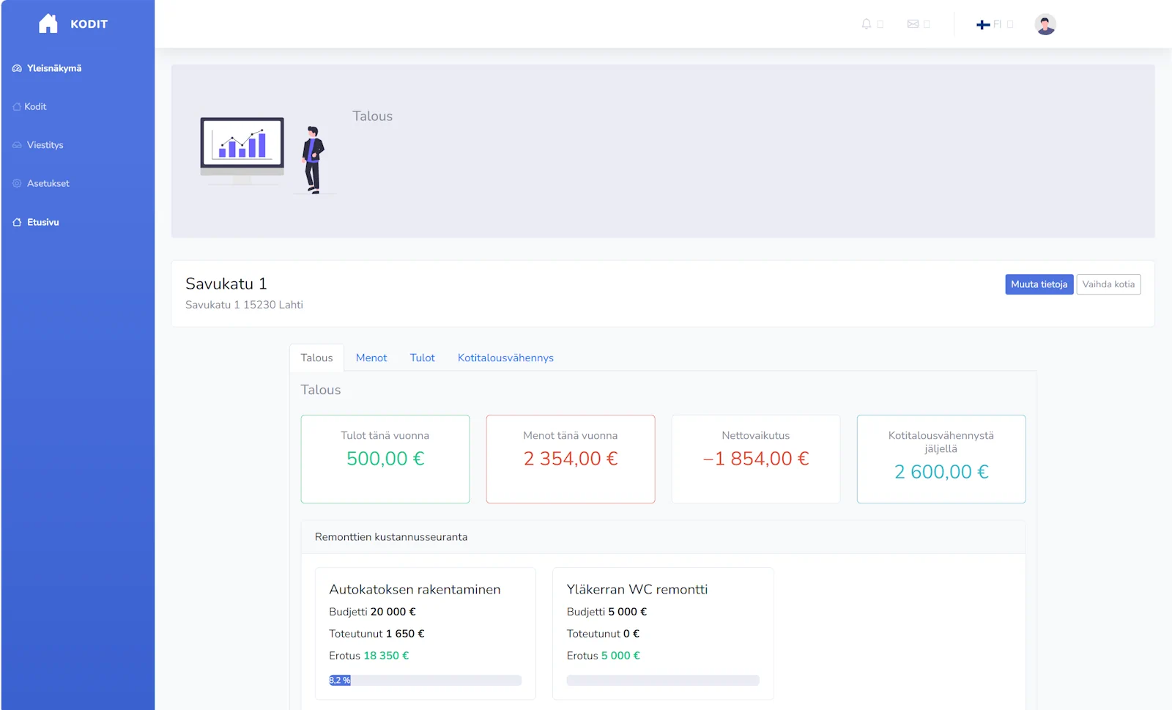This screenshot has width=1172, height=710.
Task: Click the Vaihda kotia button
Action: coord(1108,284)
